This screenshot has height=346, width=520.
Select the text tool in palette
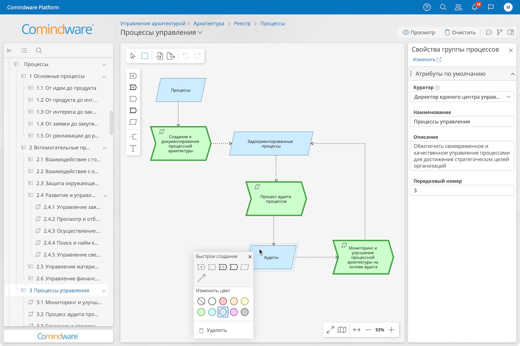pos(133,148)
